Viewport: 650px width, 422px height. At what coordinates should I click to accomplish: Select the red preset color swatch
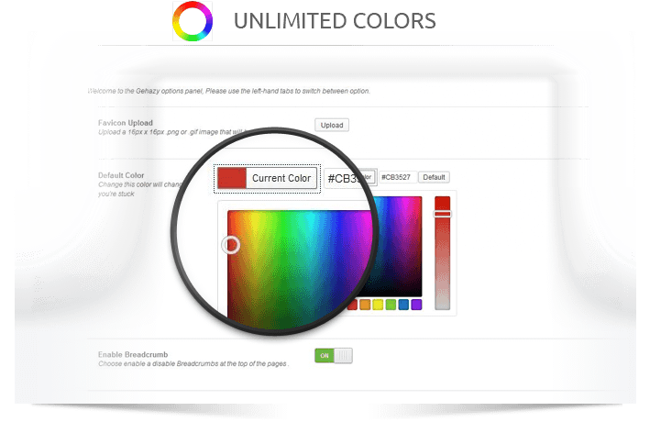pyautogui.click(x=352, y=304)
